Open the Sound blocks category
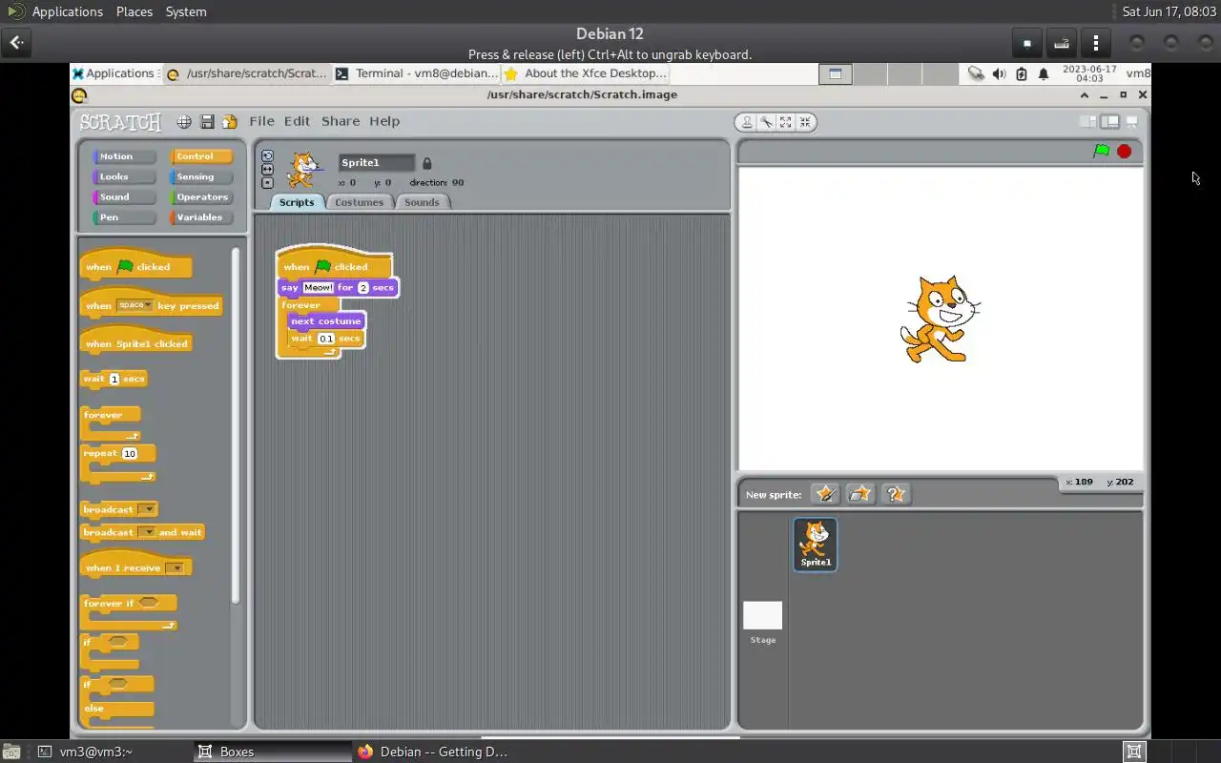The height and width of the screenshot is (763, 1221). tap(124, 196)
